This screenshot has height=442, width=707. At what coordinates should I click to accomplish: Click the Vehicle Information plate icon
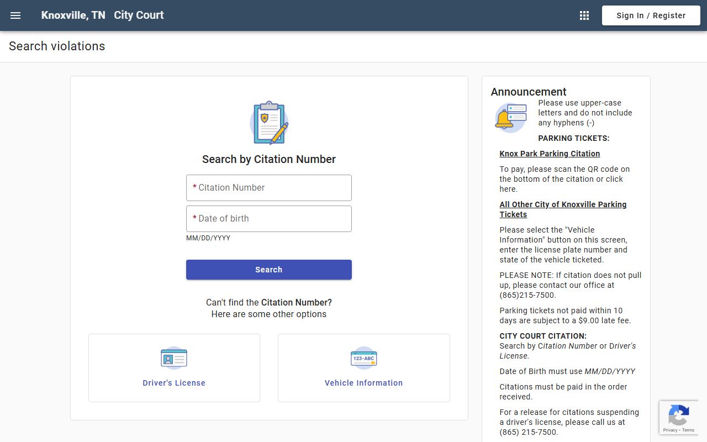(363, 358)
